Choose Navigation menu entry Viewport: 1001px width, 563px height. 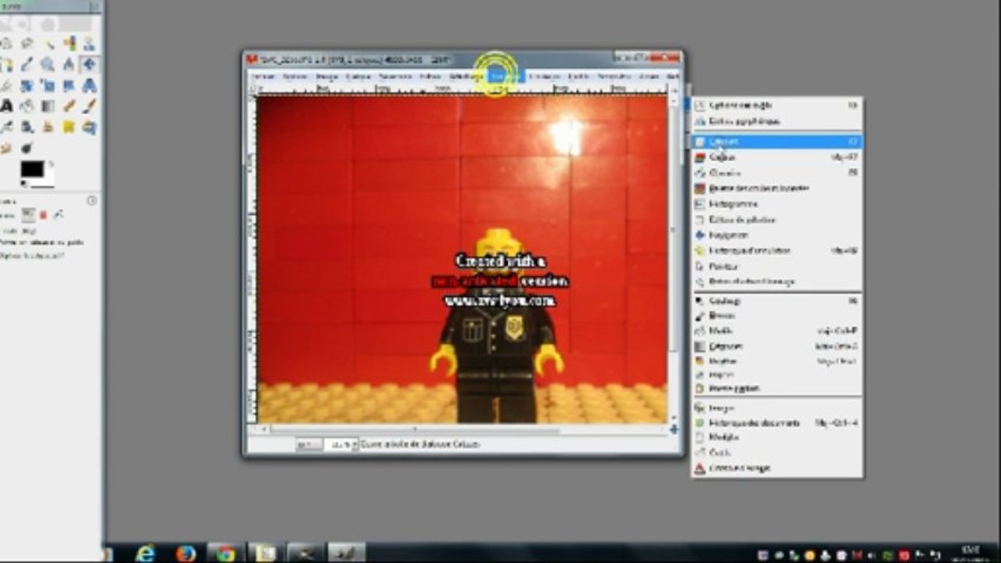click(775, 235)
